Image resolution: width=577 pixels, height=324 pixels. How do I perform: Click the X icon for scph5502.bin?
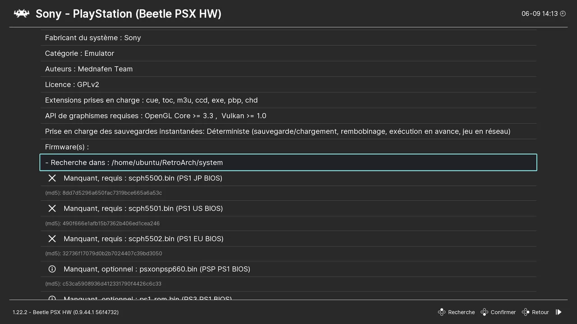[x=52, y=238]
